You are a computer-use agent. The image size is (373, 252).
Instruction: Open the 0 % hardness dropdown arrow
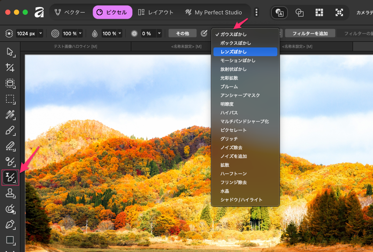[x=160, y=34]
